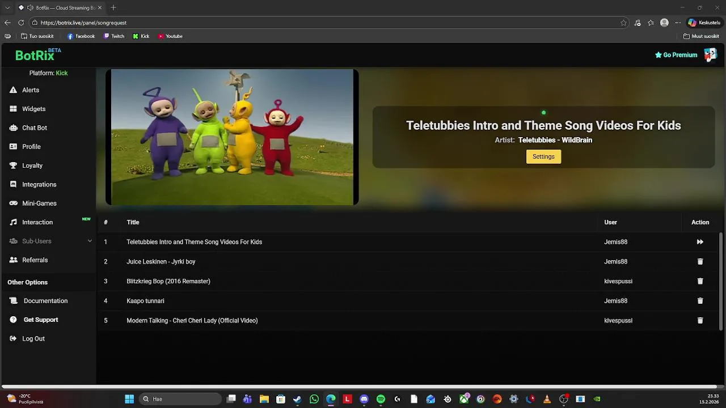Delete Juice Leskinen - Jyrki boy from queue
Viewport: 726px width, 408px height.
(x=700, y=262)
